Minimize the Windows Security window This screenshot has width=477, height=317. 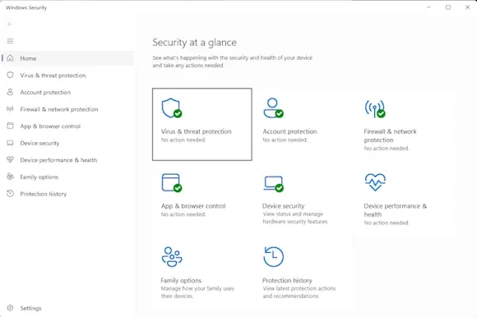point(429,7)
